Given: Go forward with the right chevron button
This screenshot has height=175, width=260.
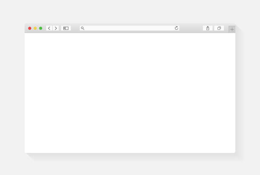Looking at the screenshot, I should (x=56, y=28).
